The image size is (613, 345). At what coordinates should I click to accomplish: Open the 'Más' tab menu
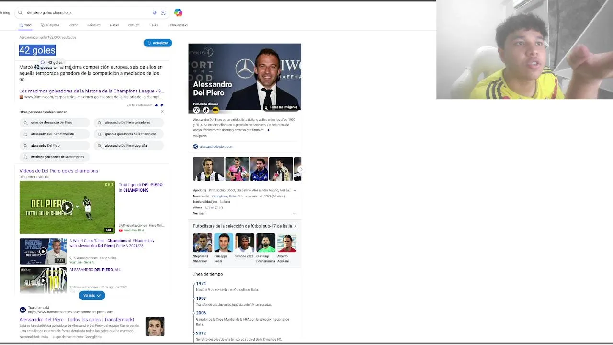(x=153, y=25)
